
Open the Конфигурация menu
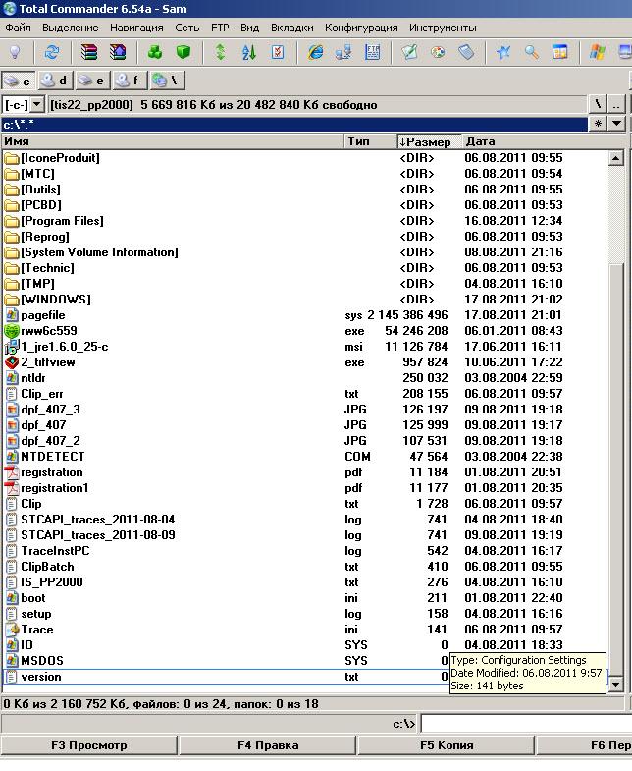[361, 28]
